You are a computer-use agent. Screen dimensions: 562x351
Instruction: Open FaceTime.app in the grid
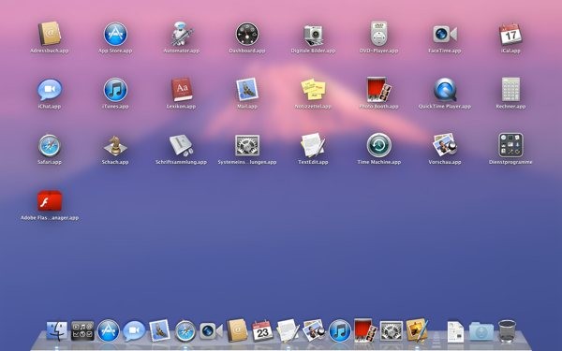pos(445,34)
